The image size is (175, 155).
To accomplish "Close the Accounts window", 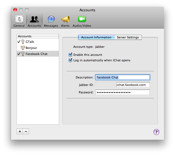I will (15, 10).
